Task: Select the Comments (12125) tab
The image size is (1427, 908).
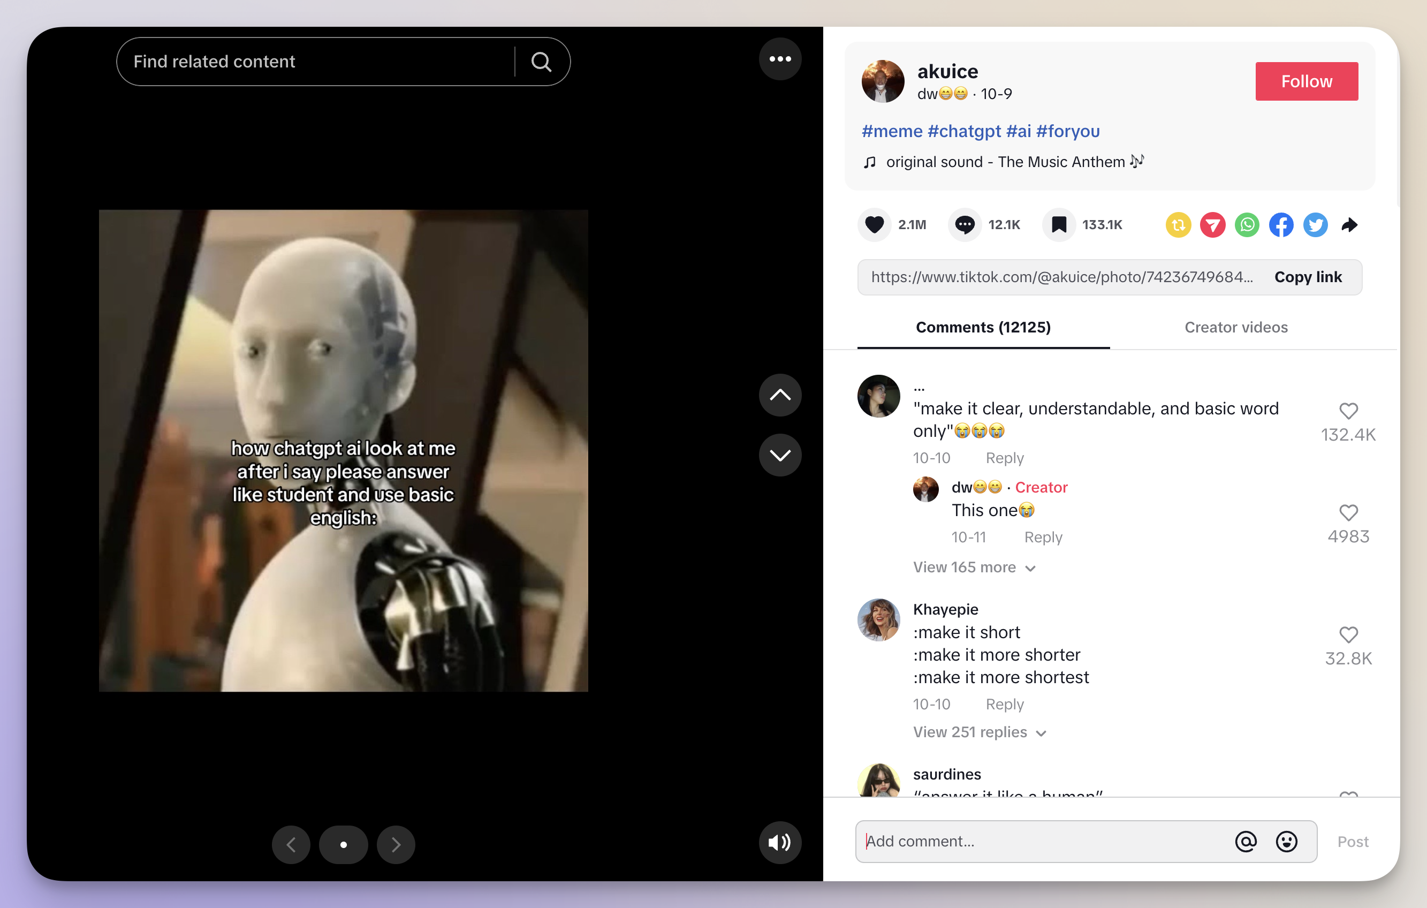Action: [x=983, y=327]
